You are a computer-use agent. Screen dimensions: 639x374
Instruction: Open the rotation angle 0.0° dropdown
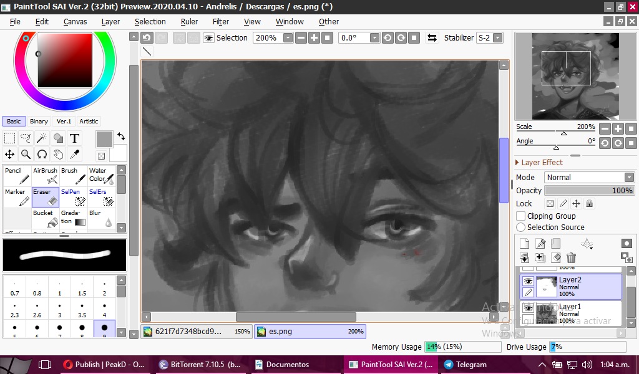pos(375,38)
